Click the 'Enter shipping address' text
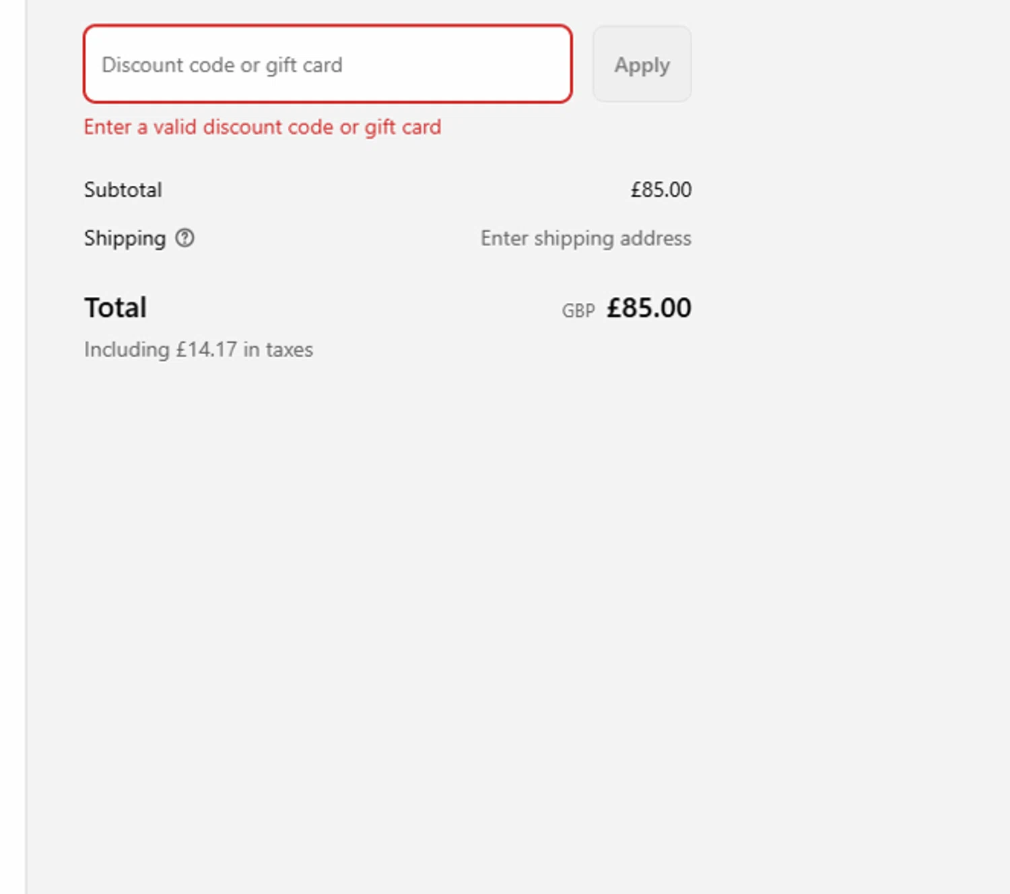This screenshot has height=894, width=1010. point(585,238)
